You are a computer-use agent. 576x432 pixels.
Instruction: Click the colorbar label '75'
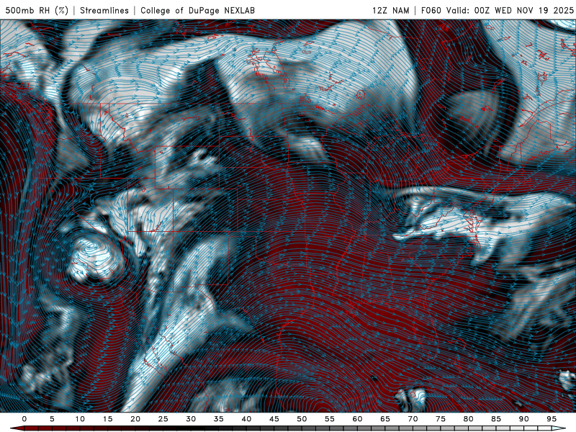[441, 419]
